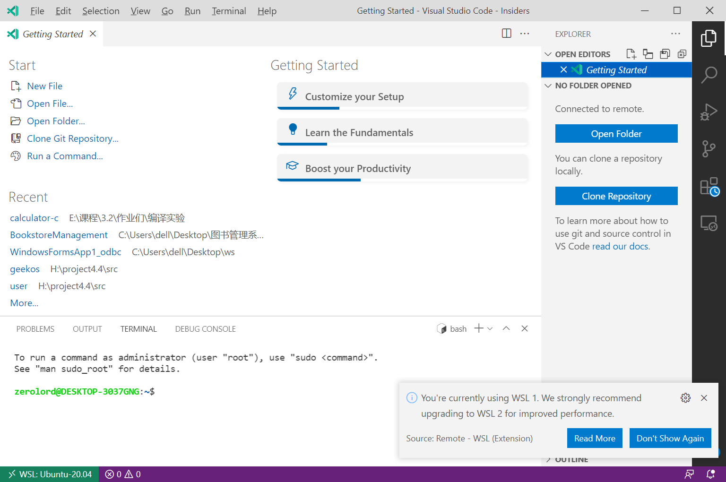Open the Terminal menu
Viewport: 726px width, 482px height.
(229, 10)
